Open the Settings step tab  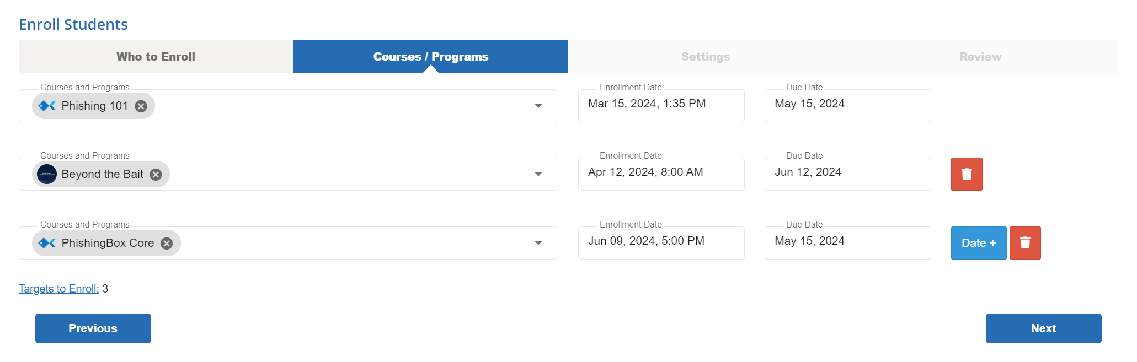(x=706, y=57)
